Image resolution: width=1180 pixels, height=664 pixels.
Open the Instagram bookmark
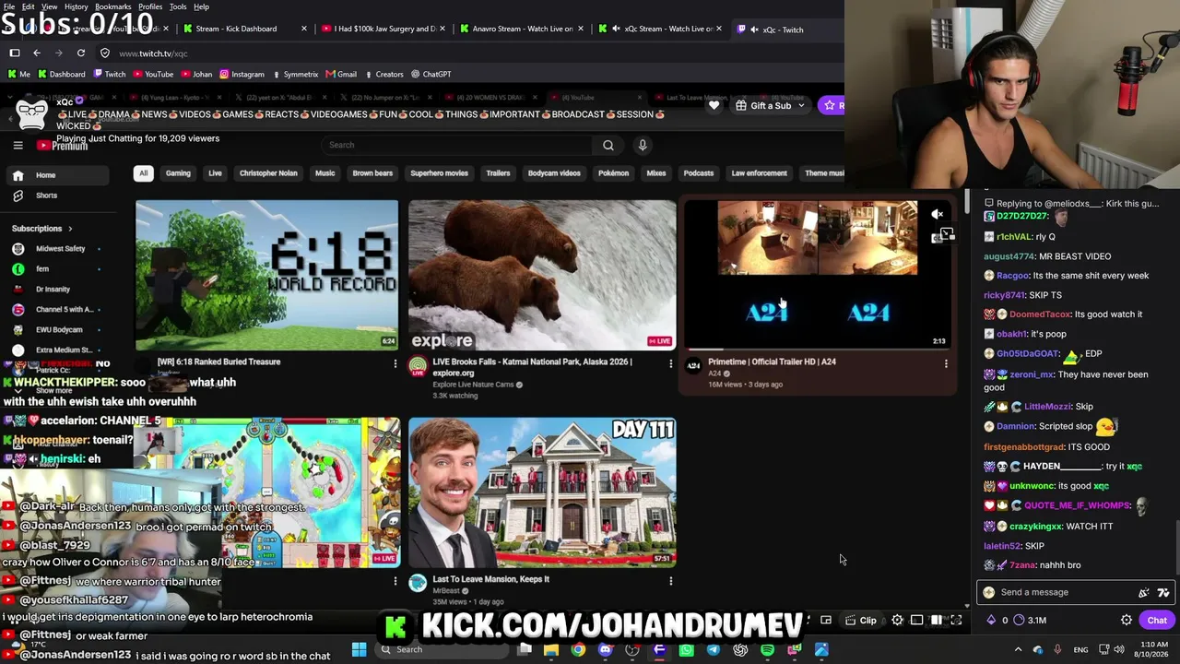(x=242, y=74)
